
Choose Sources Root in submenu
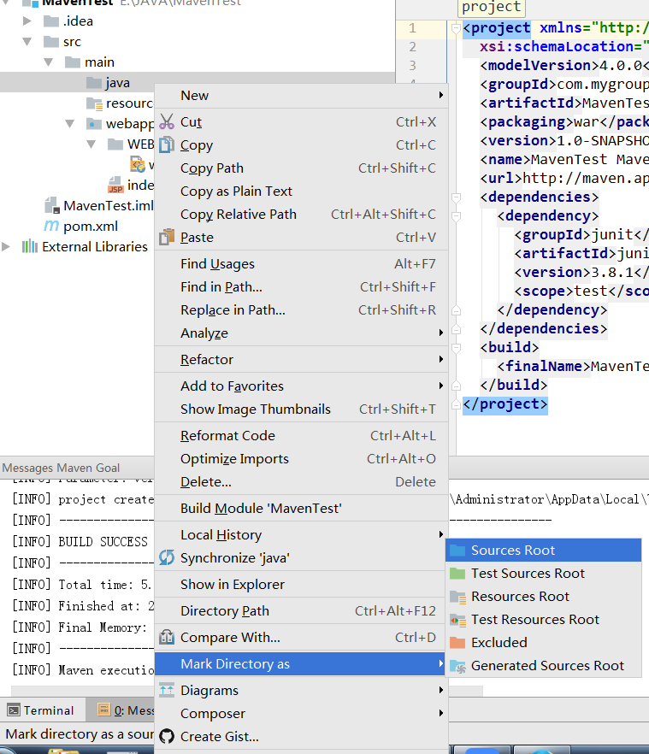click(544, 551)
